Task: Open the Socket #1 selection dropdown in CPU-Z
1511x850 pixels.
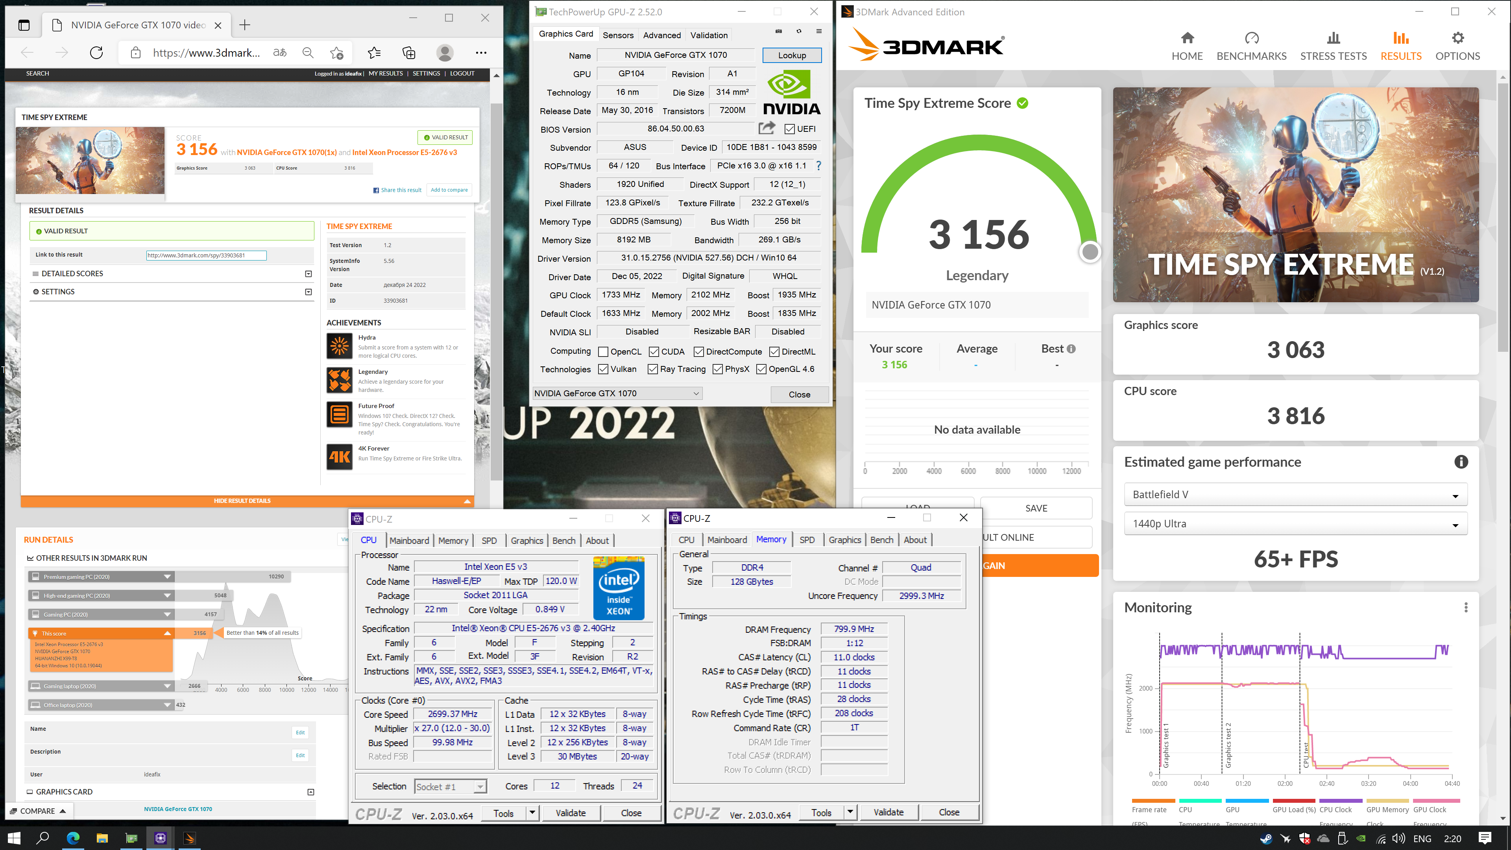Action: pos(451,787)
